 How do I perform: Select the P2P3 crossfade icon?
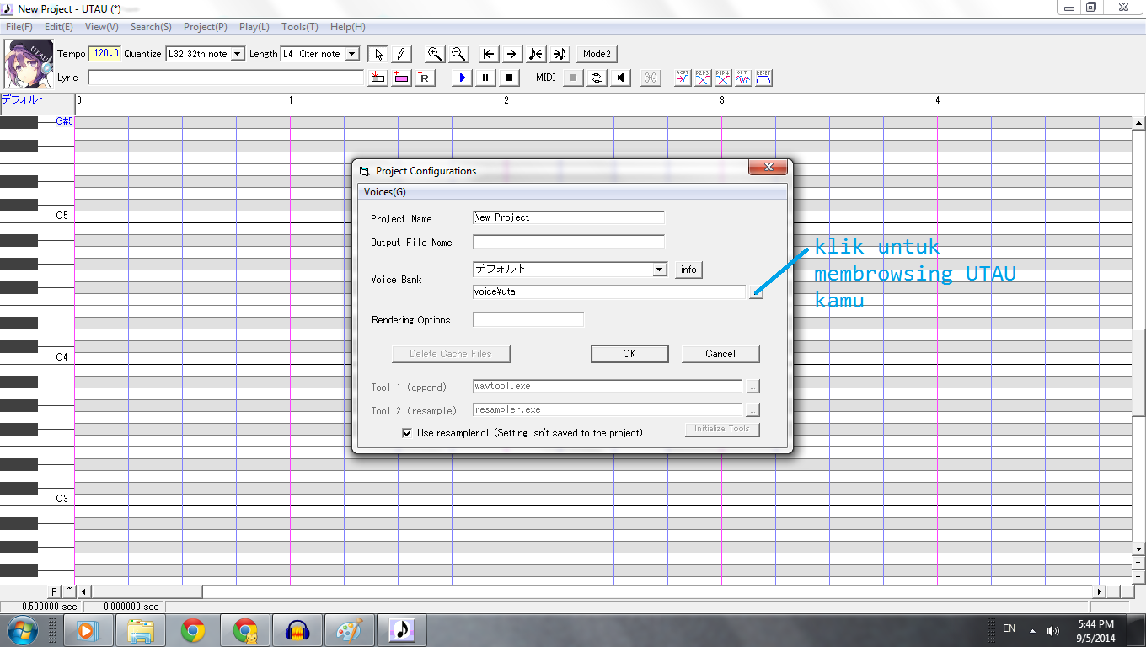point(701,78)
